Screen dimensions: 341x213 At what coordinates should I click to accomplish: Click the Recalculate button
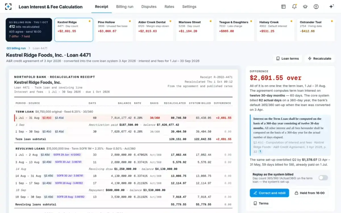[319, 59]
